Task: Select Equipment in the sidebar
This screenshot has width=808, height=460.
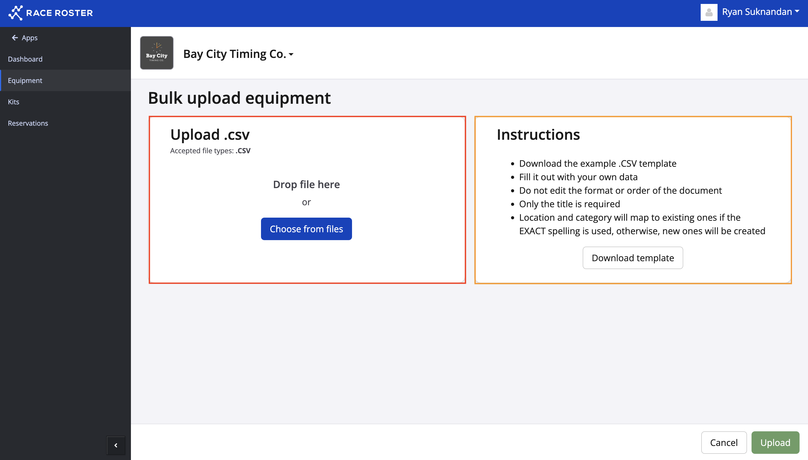Action: (x=25, y=80)
